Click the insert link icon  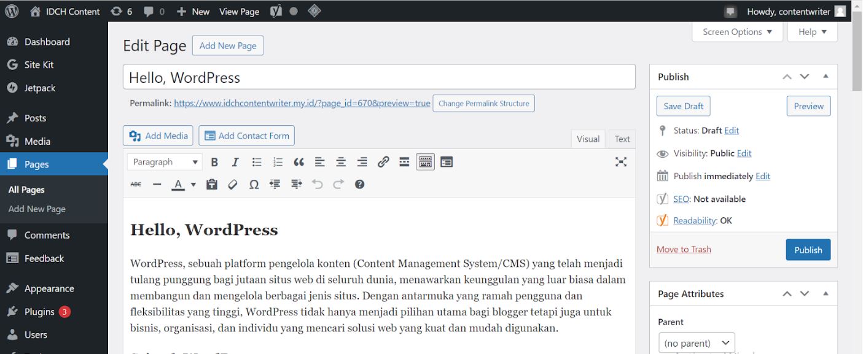pyautogui.click(x=383, y=162)
